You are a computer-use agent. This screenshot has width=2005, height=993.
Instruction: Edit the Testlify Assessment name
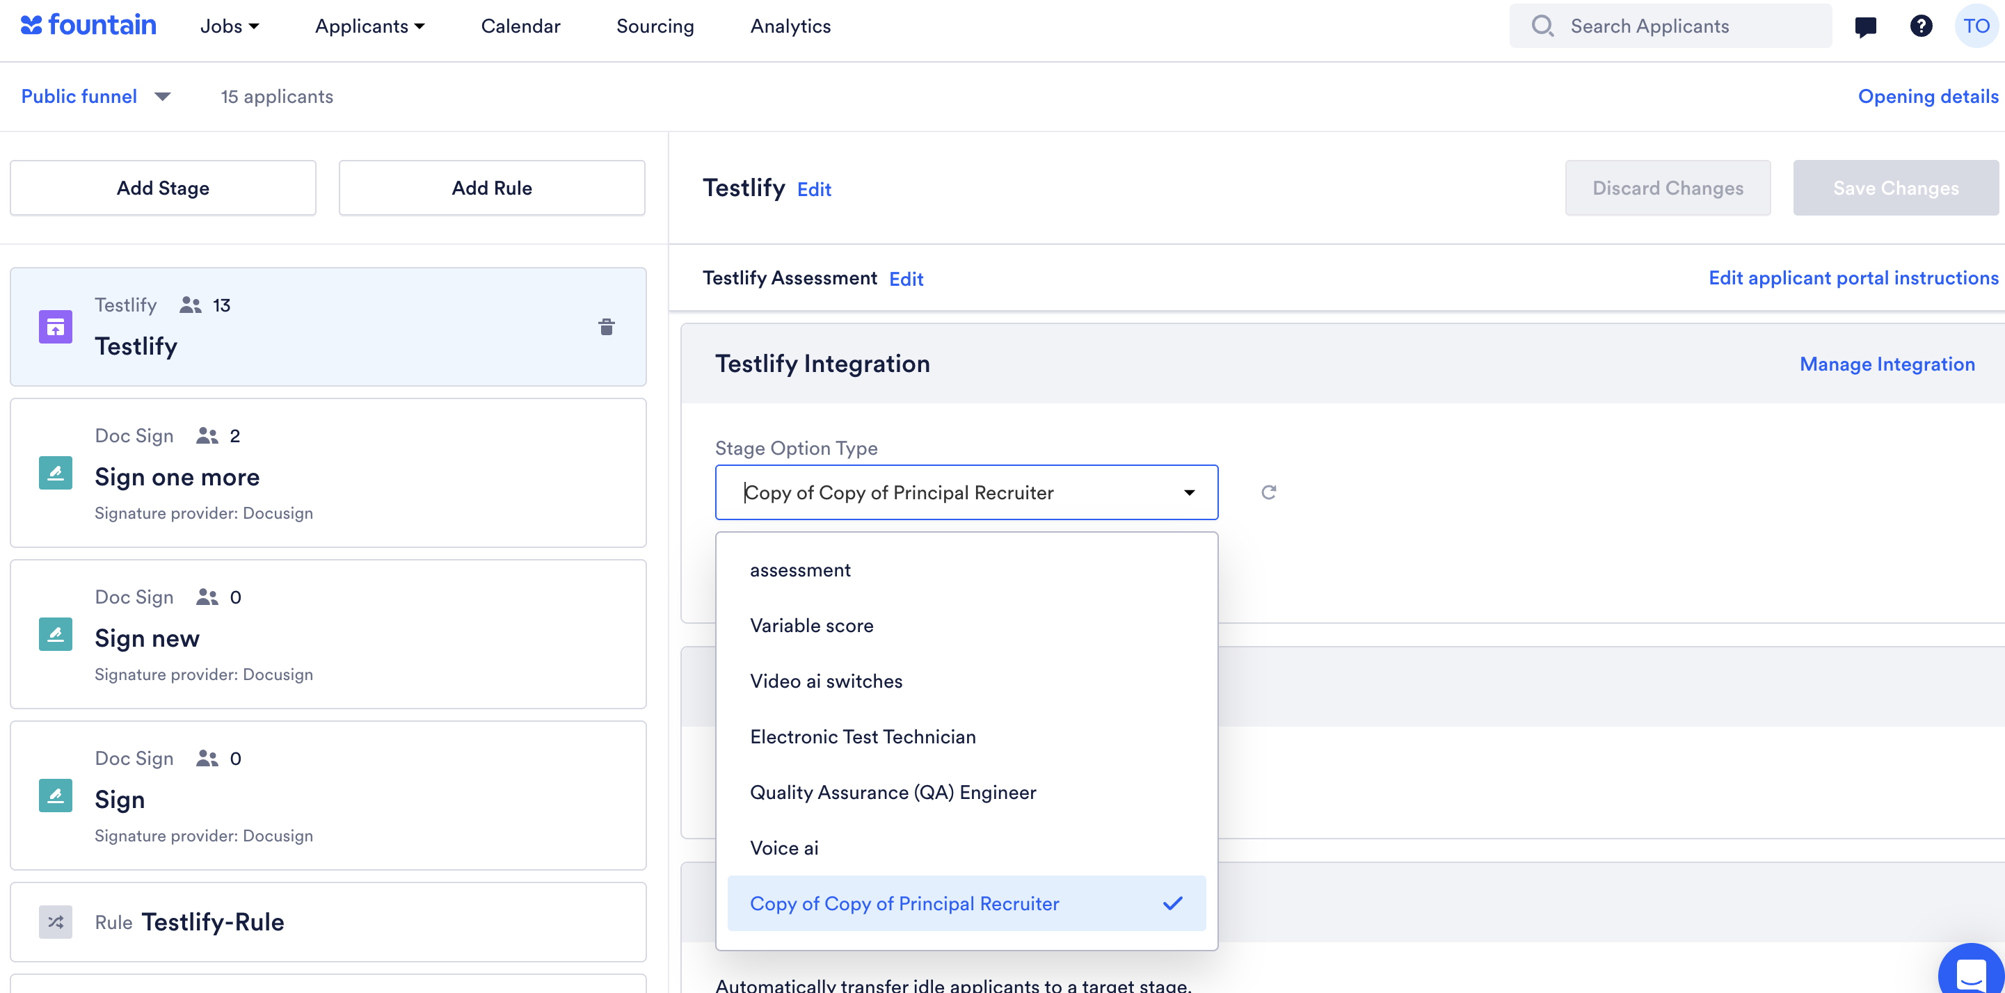[906, 280]
